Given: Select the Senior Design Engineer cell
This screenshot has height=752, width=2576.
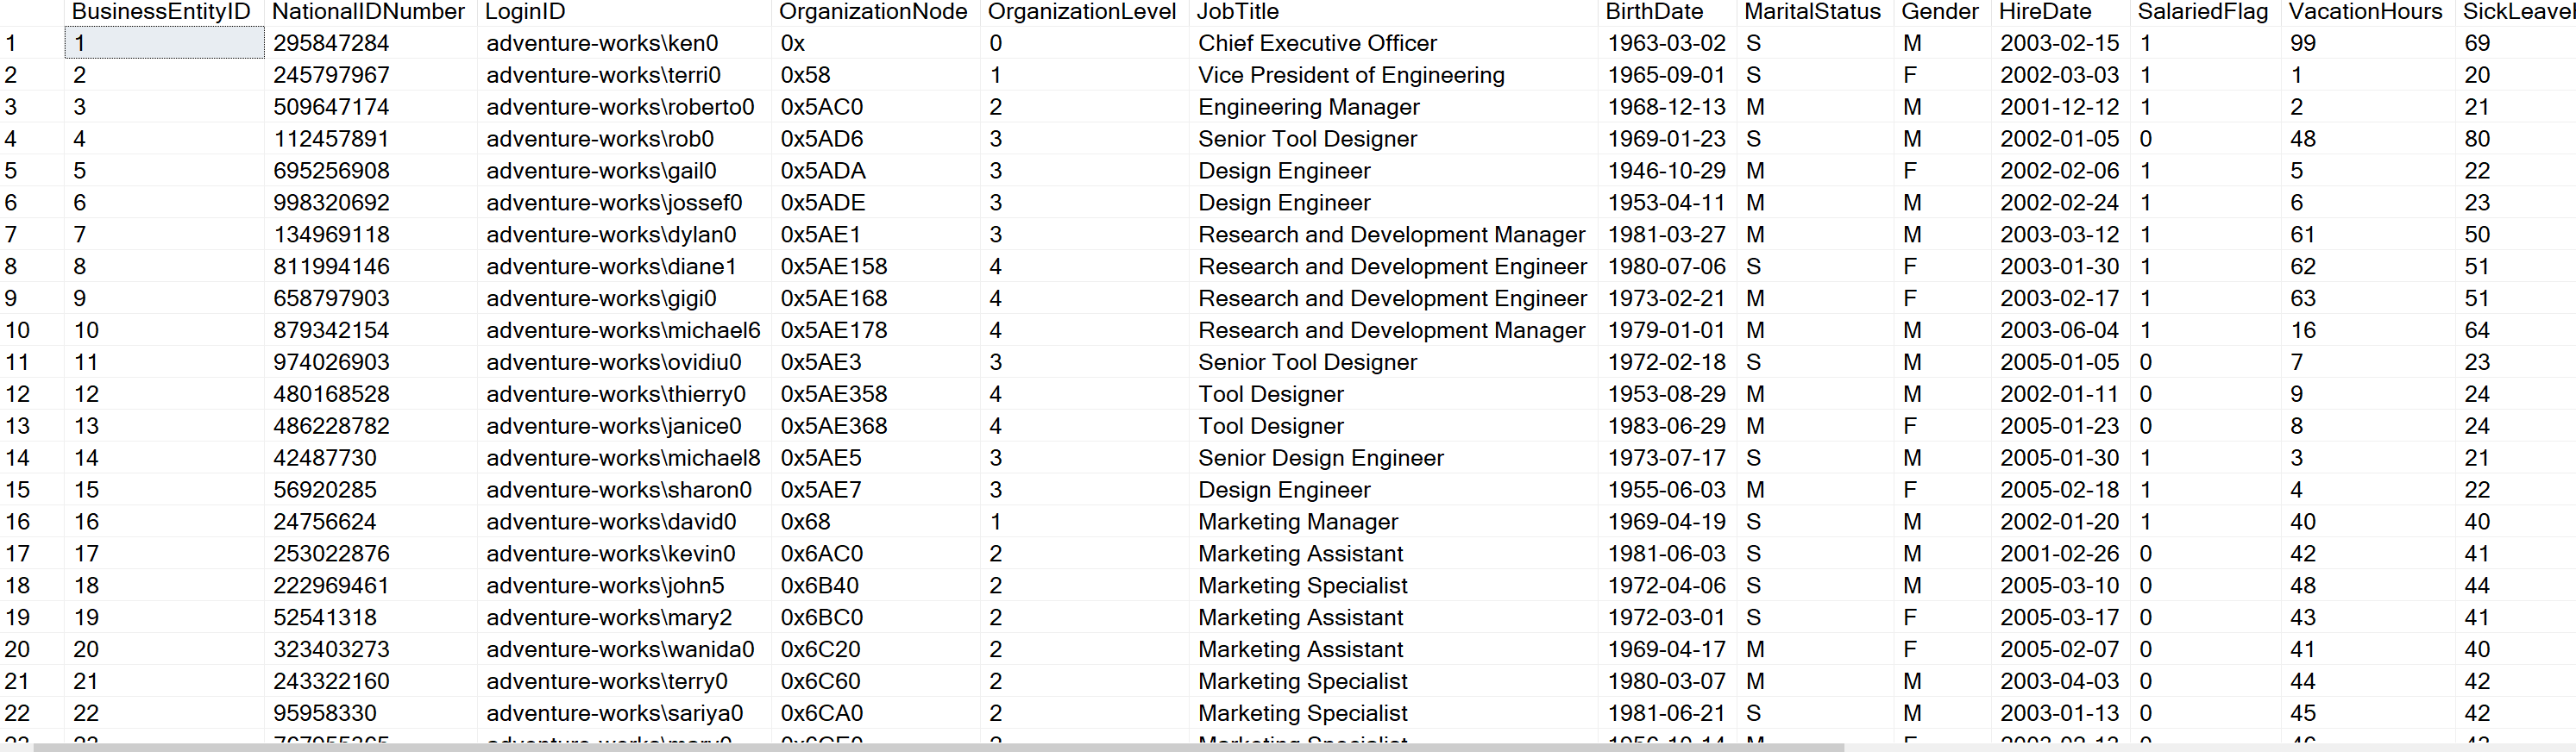Looking at the screenshot, I should click(1320, 458).
